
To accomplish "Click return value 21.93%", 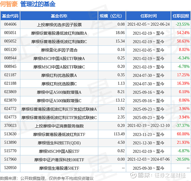I will click(183, 142).
